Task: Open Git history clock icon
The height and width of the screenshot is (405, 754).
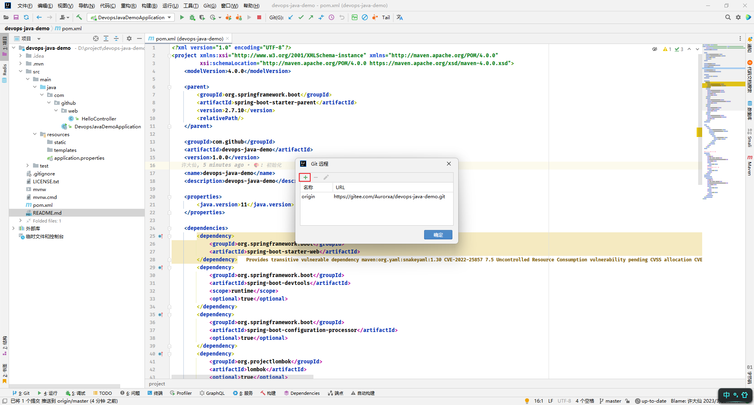Action: tap(331, 17)
